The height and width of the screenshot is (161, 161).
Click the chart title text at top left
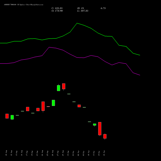coord(24,5)
